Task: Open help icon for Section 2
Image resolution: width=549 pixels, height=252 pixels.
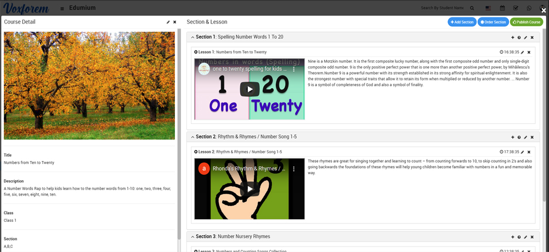Action: tap(519, 137)
